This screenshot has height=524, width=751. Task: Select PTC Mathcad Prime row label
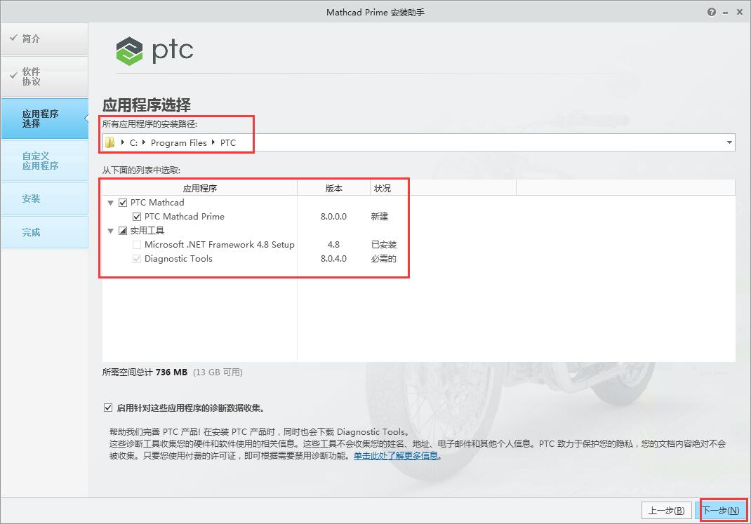click(x=185, y=217)
